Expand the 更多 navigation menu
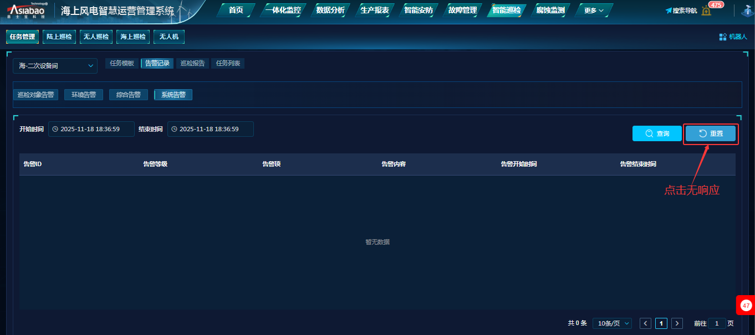 click(x=594, y=10)
